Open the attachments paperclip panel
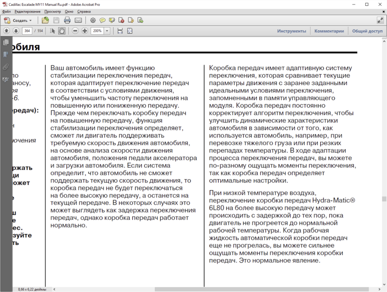This screenshot has width=387, height=292. pyautogui.click(x=6, y=67)
